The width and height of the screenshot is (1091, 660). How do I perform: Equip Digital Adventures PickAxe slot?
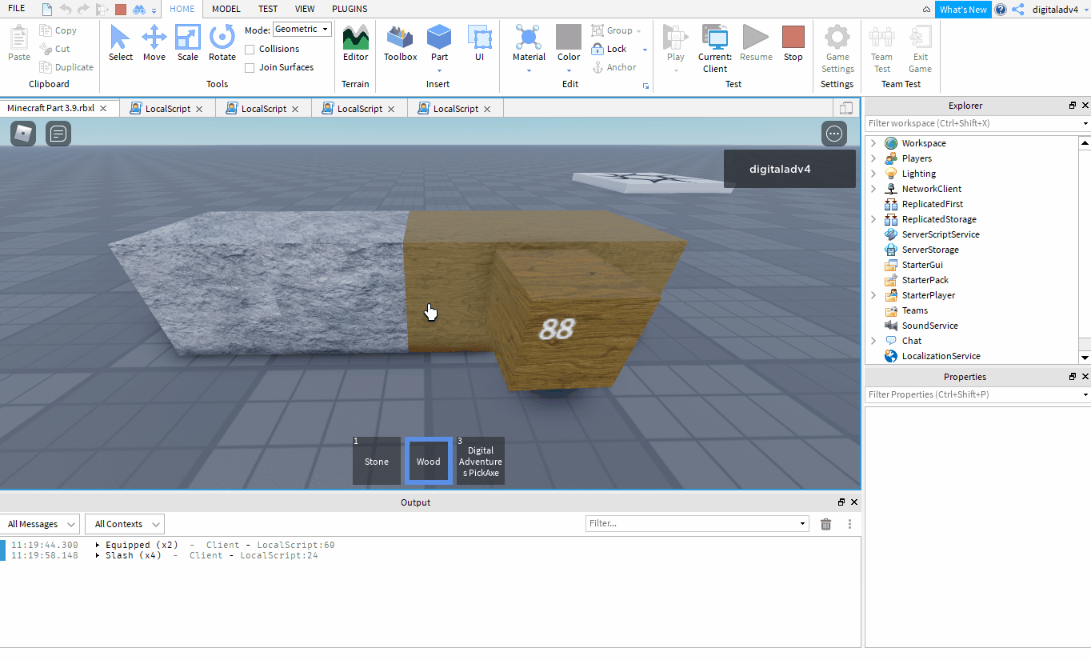click(x=481, y=461)
